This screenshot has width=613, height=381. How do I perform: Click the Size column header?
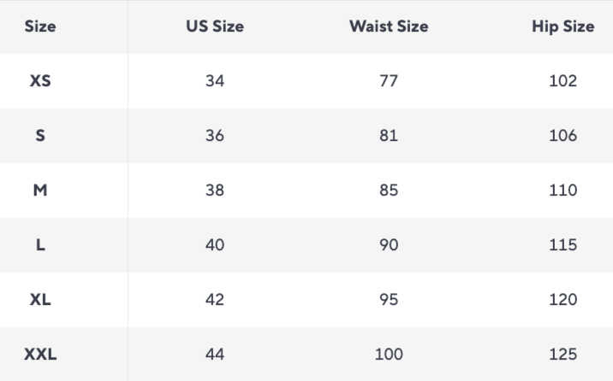[40, 26]
